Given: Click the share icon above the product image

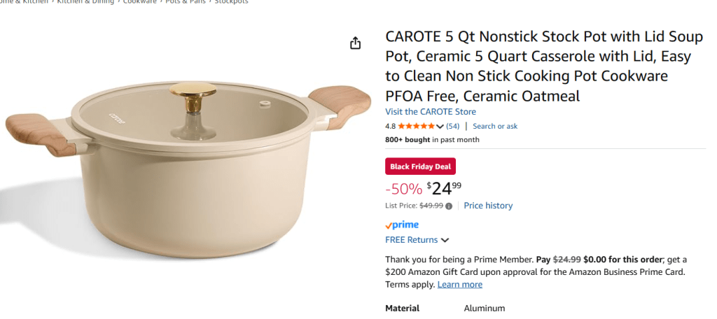Looking at the screenshot, I should point(355,43).
